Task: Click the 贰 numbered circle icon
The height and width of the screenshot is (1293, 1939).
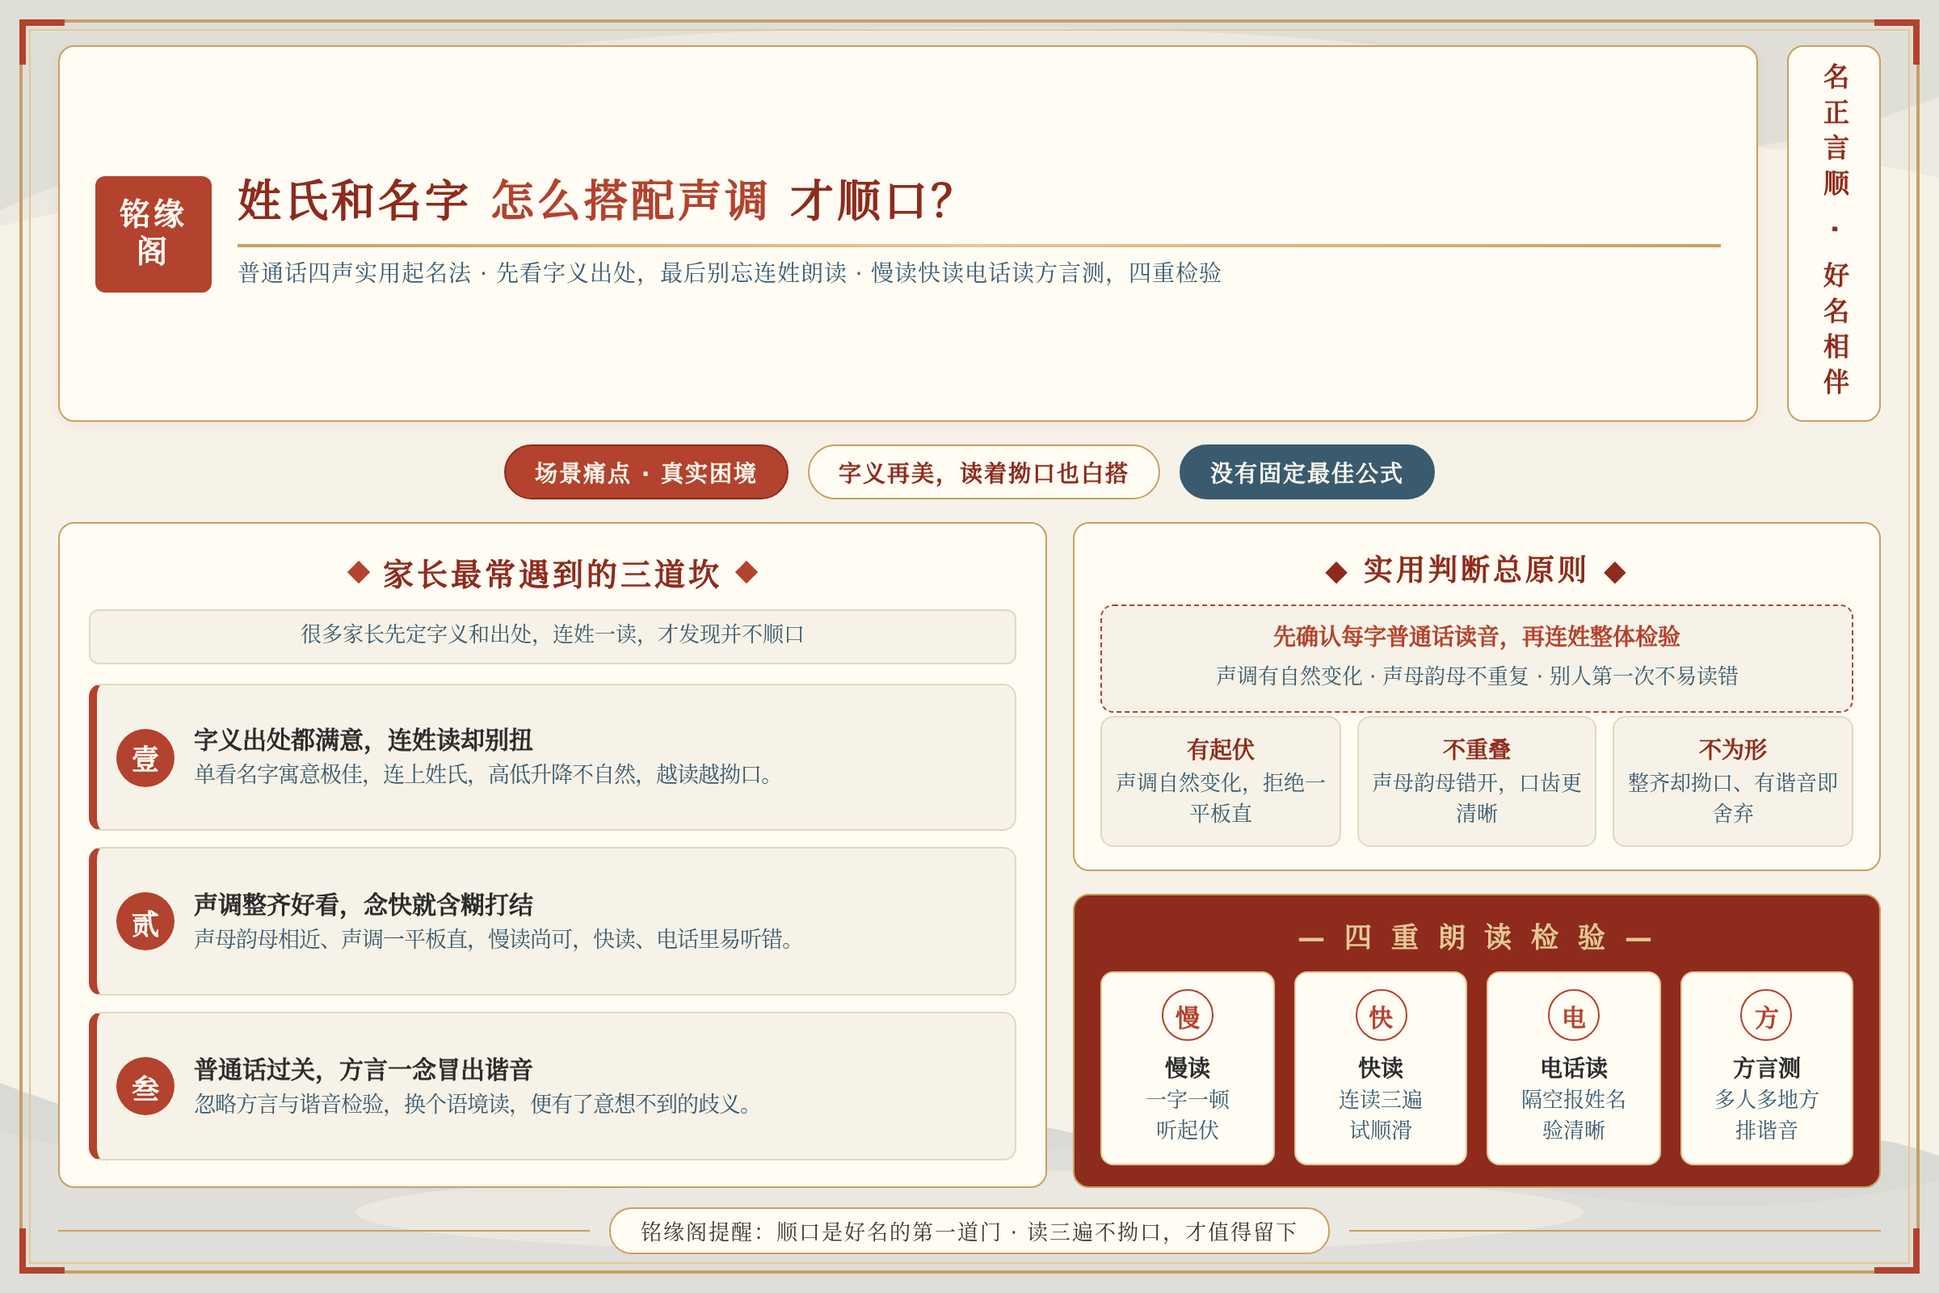Action: tap(145, 922)
